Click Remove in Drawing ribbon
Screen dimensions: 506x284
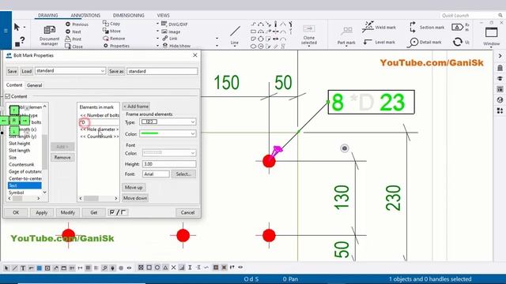(x=114, y=39)
